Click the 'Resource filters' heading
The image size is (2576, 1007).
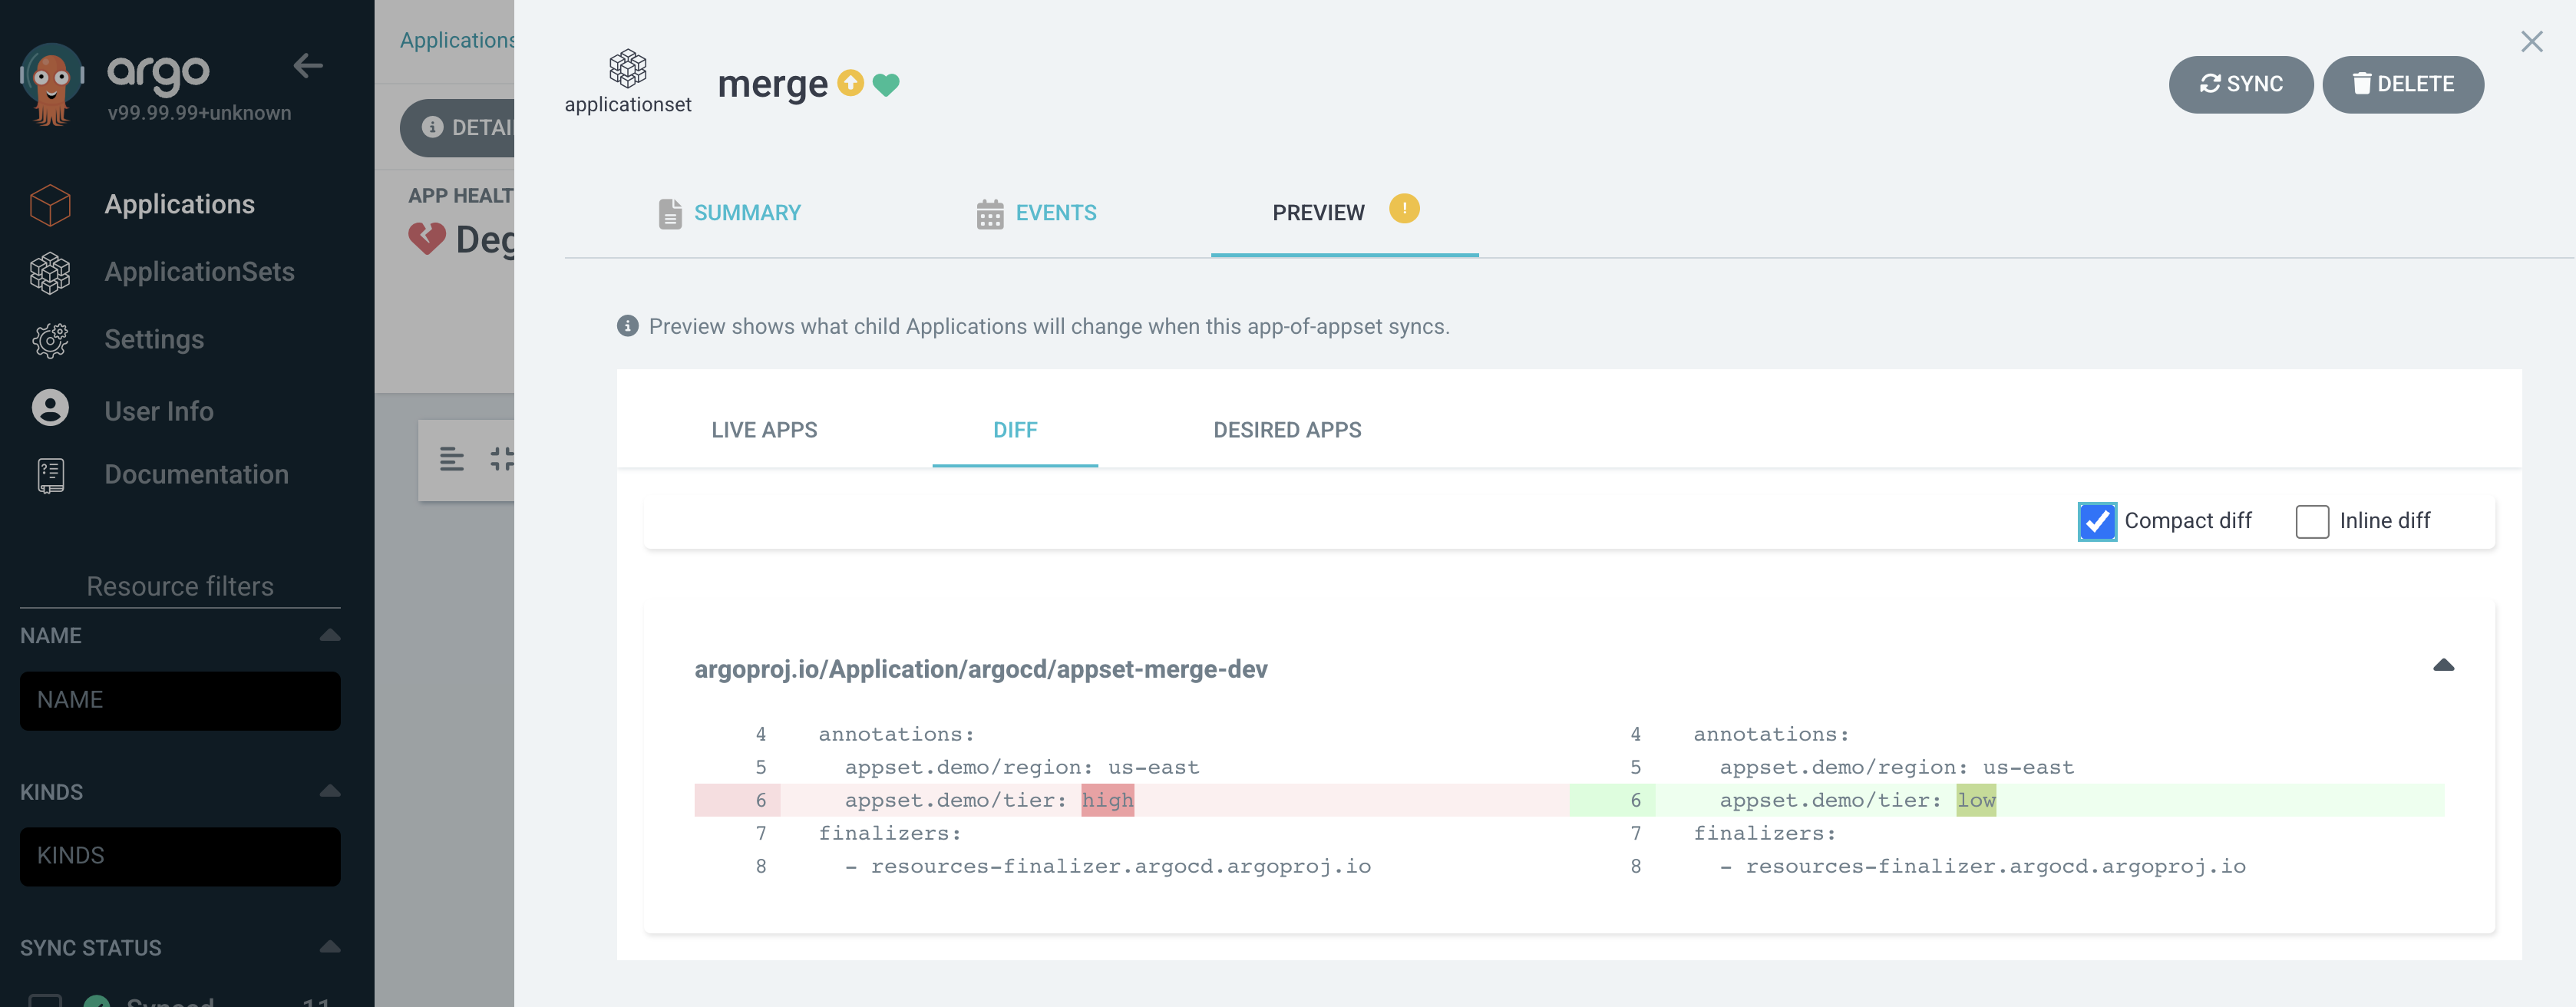click(180, 586)
